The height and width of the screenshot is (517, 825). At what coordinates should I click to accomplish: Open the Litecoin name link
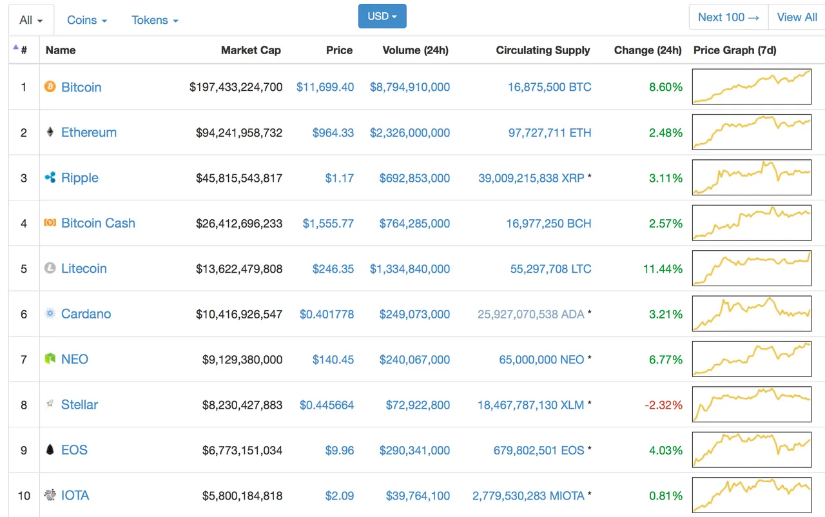tap(84, 268)
